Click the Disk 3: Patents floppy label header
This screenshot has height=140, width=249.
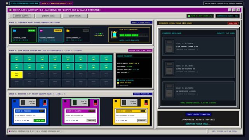point(131,111)
